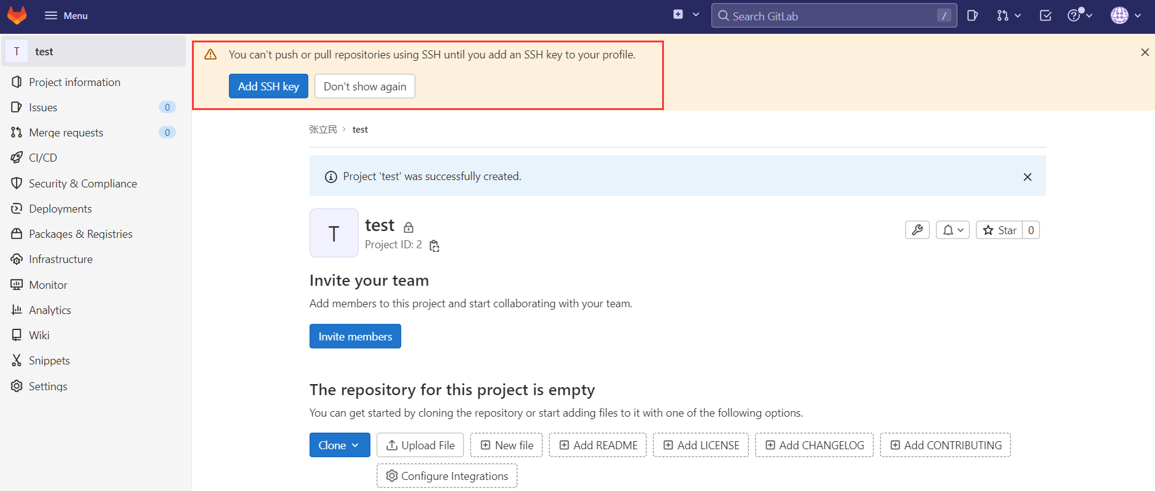Click the Add SSH key button
1155x491 pixels.
[x=268, y=86]
